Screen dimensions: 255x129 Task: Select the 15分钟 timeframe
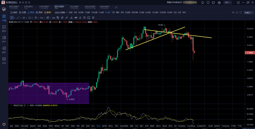click(94, 12)
